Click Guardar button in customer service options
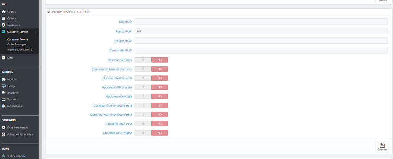The width and height of the screenshot is (393, 159). coord(382,146)
